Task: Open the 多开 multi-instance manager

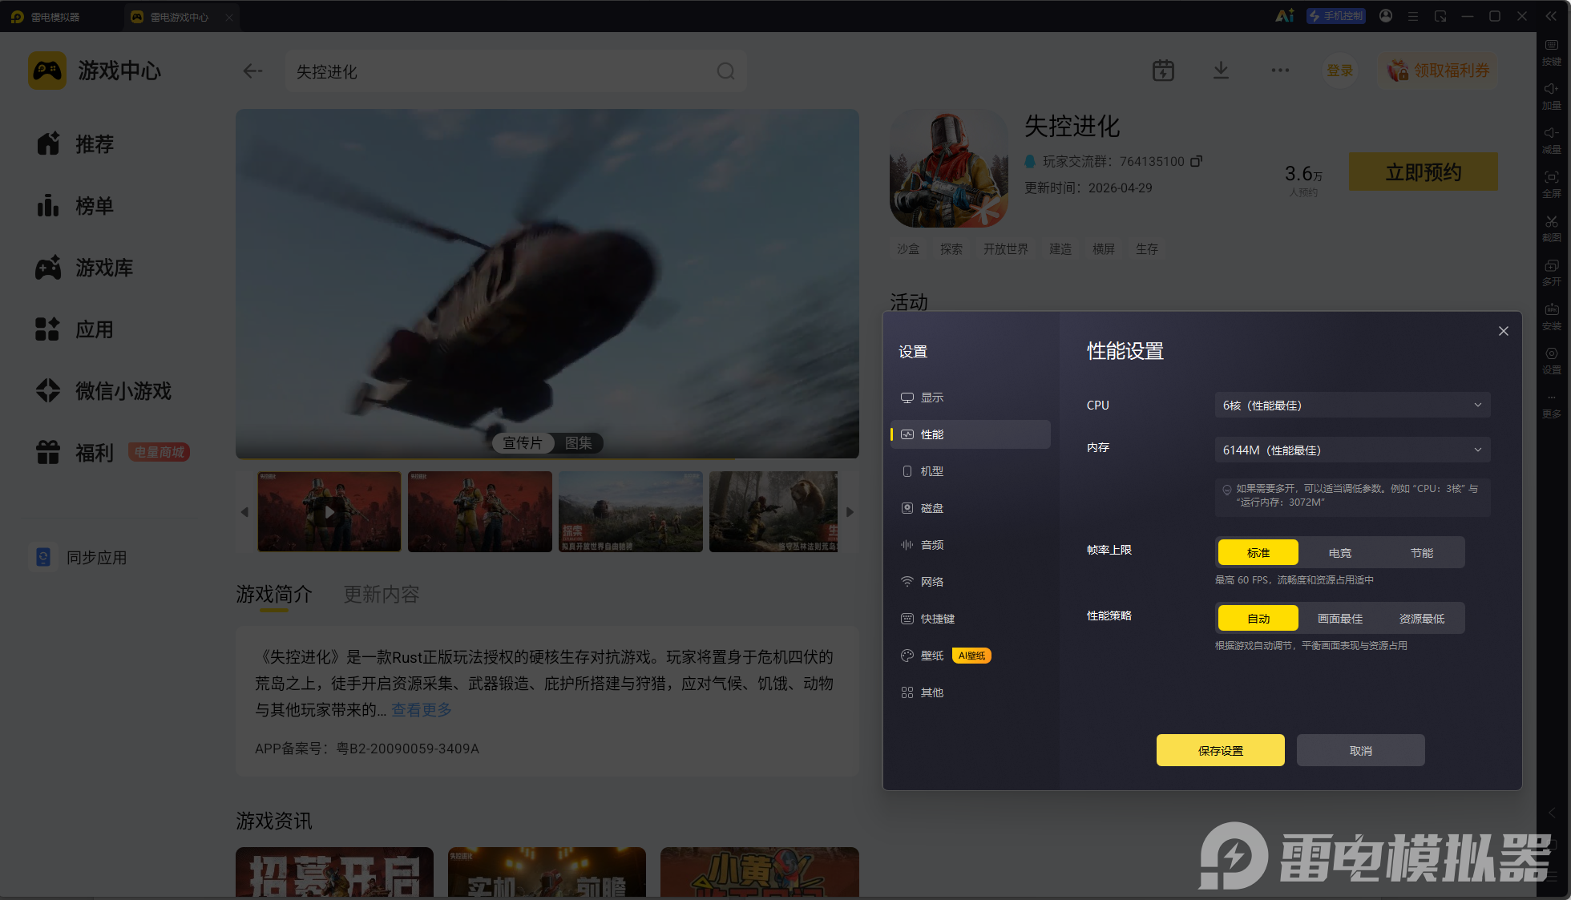Action: (1552, 272)
